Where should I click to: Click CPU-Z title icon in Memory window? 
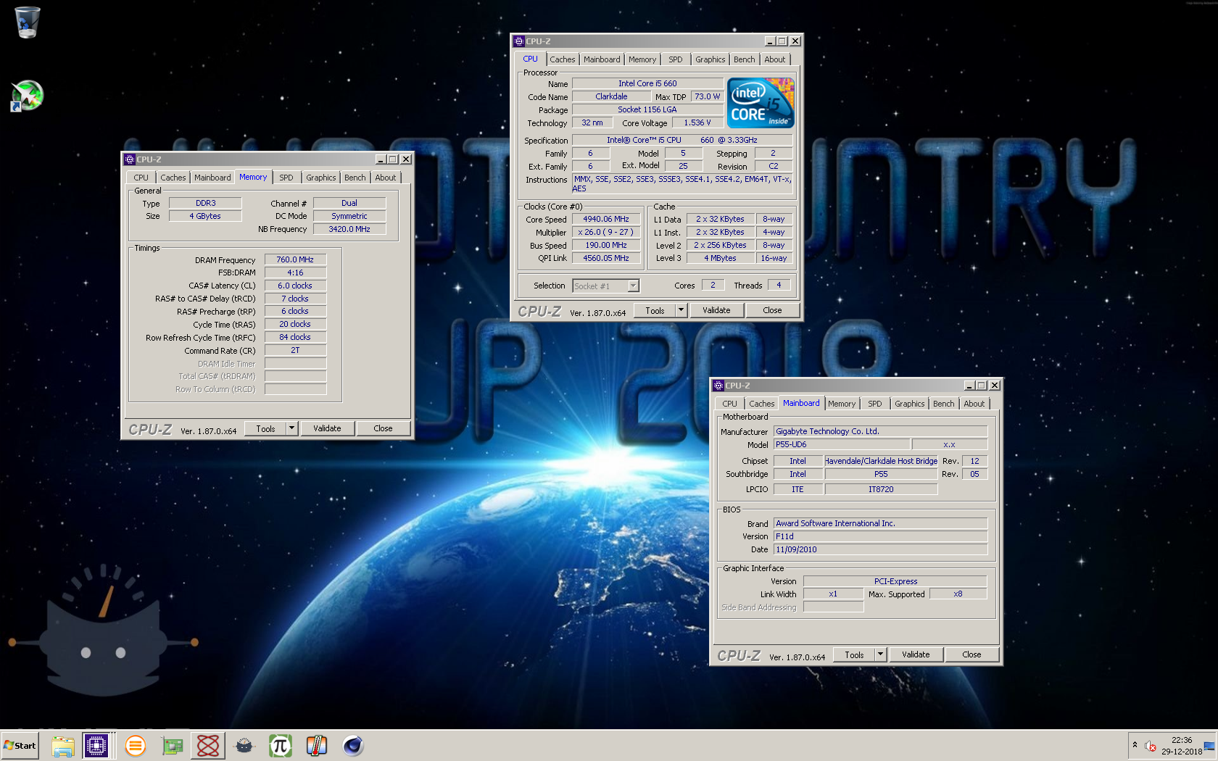(130, 159)
